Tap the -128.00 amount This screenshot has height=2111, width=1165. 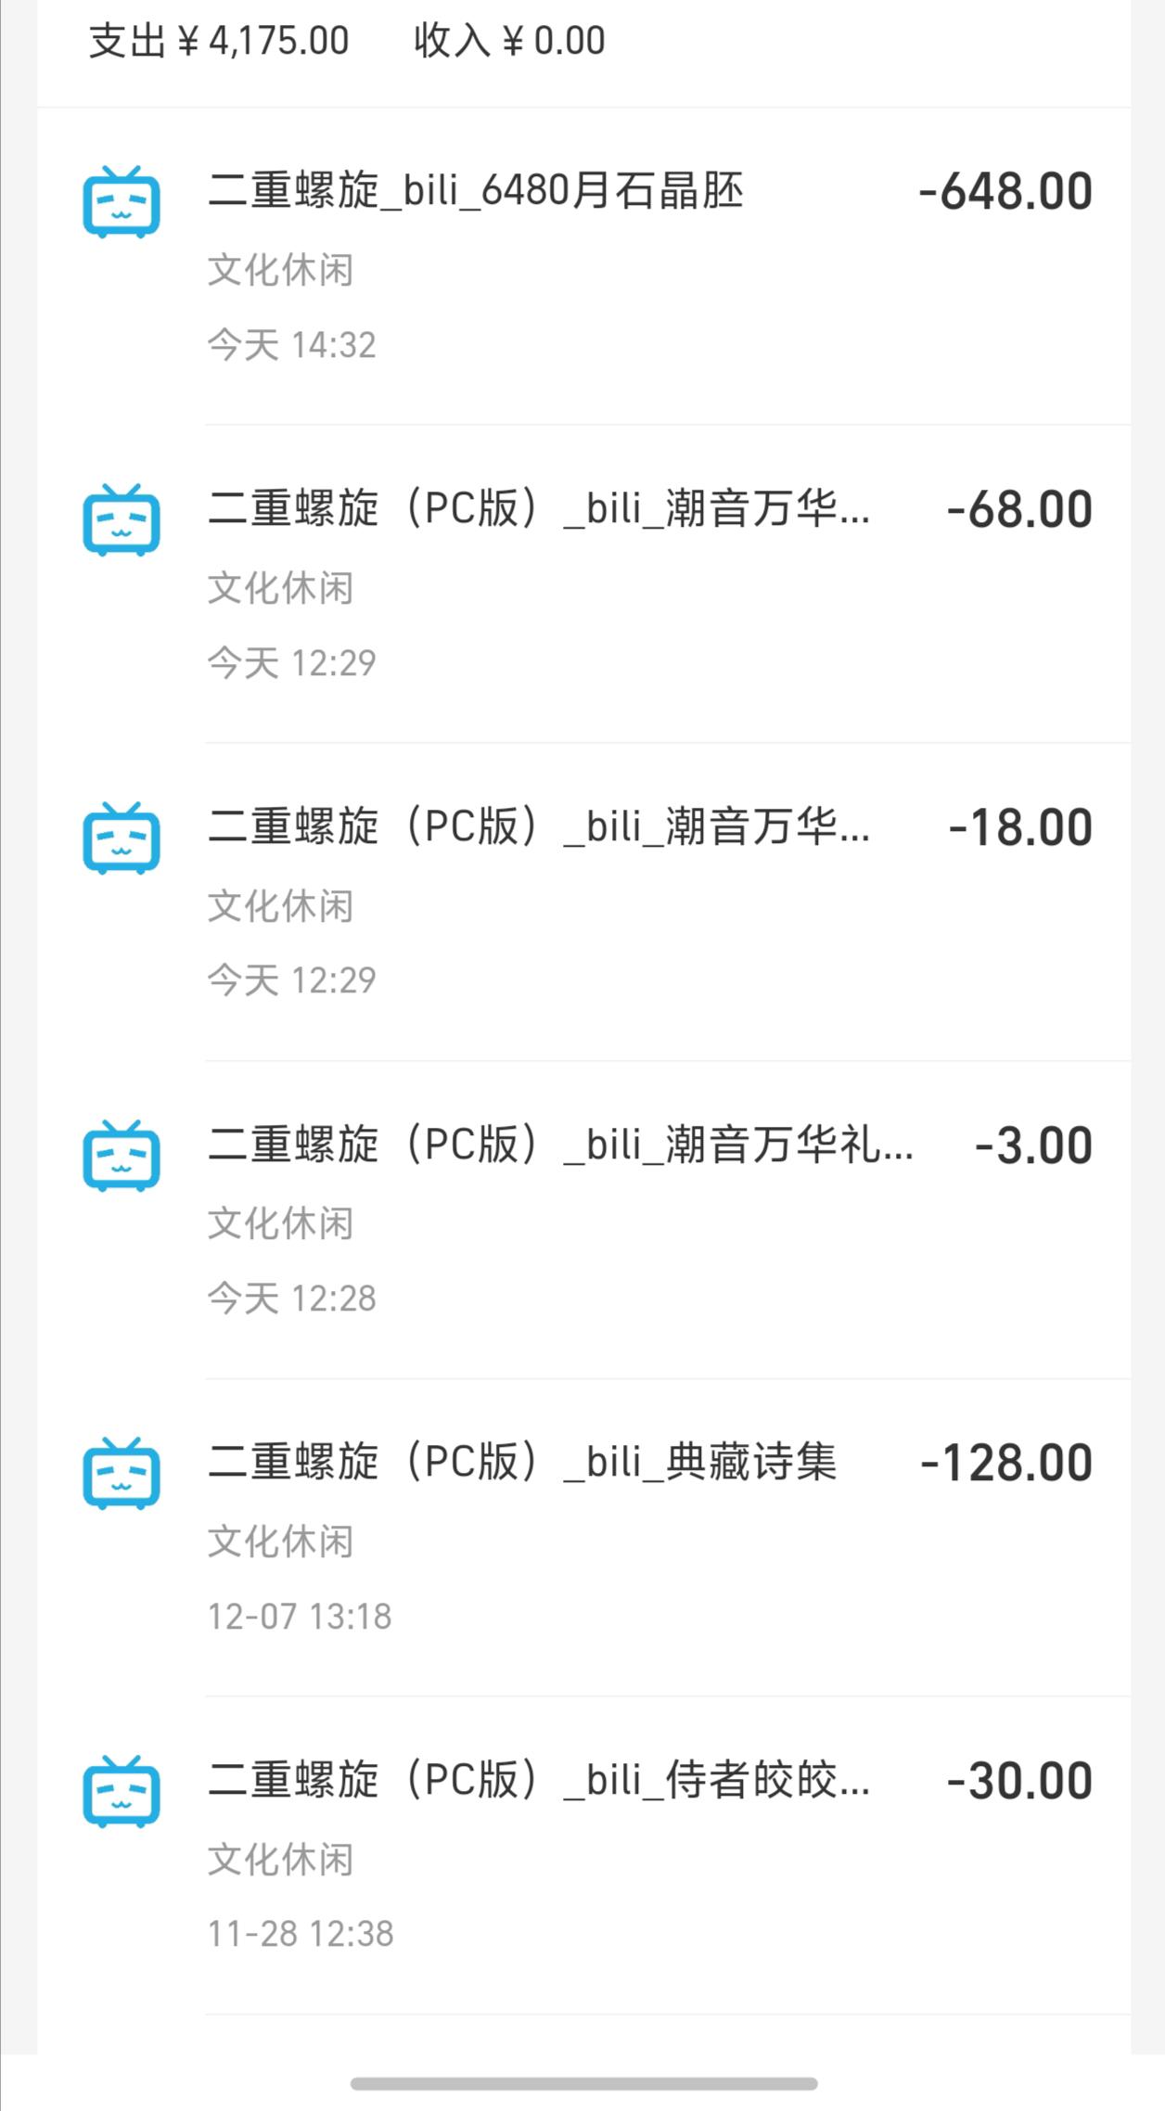click(1006, 1464)
